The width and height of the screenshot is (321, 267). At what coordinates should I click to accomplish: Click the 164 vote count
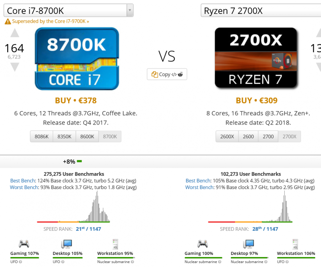(14, 48)
